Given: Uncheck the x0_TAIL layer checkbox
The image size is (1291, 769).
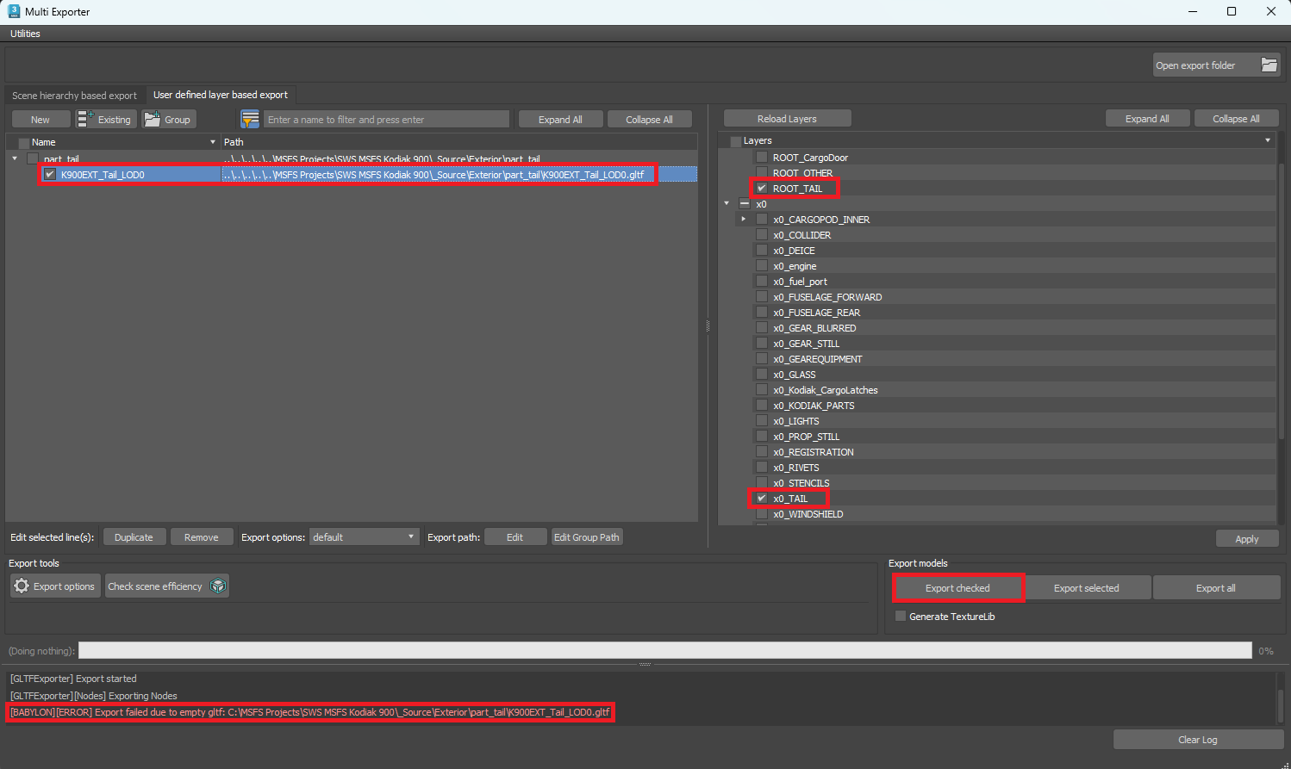Looking at the screenshot, I should click(762, 498).
